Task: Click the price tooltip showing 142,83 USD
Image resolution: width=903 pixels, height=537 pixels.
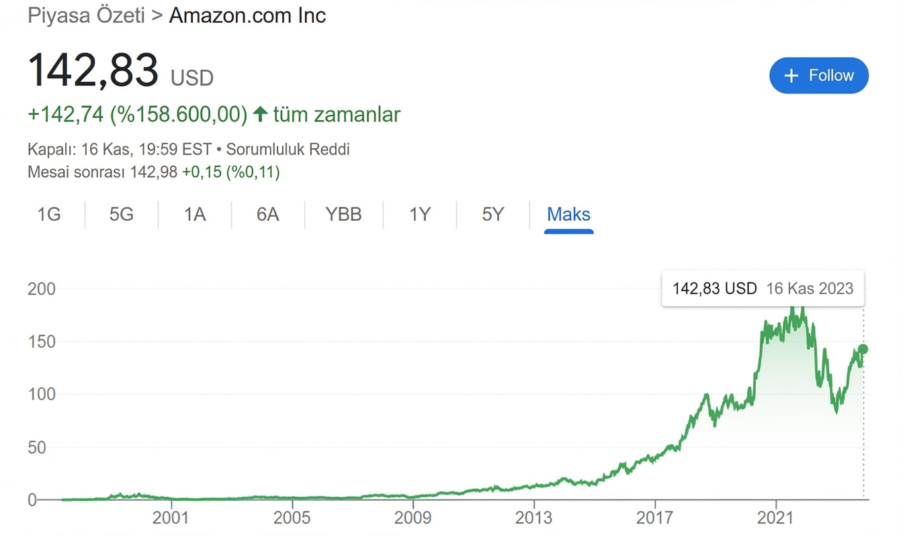Action: coord(763,288)
